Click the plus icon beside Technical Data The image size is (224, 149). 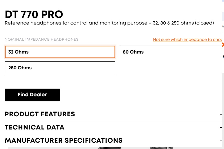[x=221, y=128]
